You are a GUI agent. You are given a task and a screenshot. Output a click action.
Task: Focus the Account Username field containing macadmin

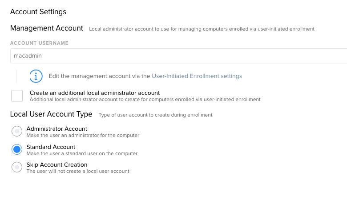tap(178, 56)
